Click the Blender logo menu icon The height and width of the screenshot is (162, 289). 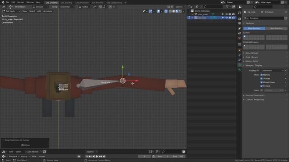coord(3,2)
